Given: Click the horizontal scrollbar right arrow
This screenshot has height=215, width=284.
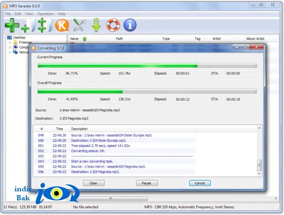Looking at the screenshot, I should [x=276, y=198].
